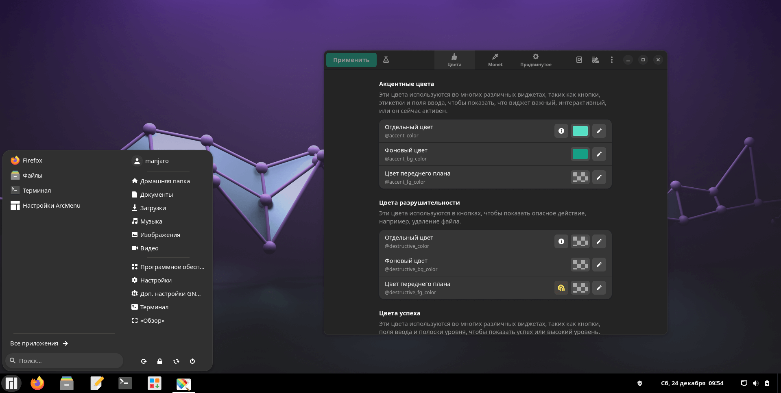Image resolution: width=781 pixels, height=393 pixels.
Task: Open the calendar from the clock
Action: 692,383
